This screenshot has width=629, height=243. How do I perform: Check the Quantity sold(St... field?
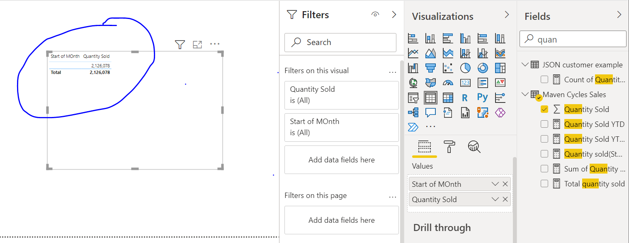544,154
